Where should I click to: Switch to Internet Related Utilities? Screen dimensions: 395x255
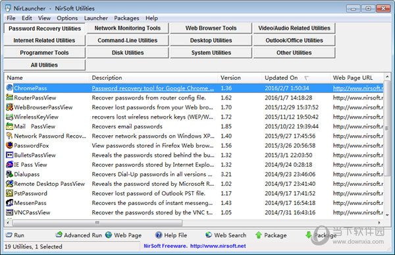point(44,40)
